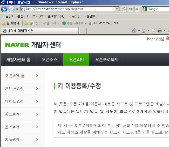Viewport: 169px width, 147px height.
Task: Open the 도구(T) menu
Action: (74, 16)
